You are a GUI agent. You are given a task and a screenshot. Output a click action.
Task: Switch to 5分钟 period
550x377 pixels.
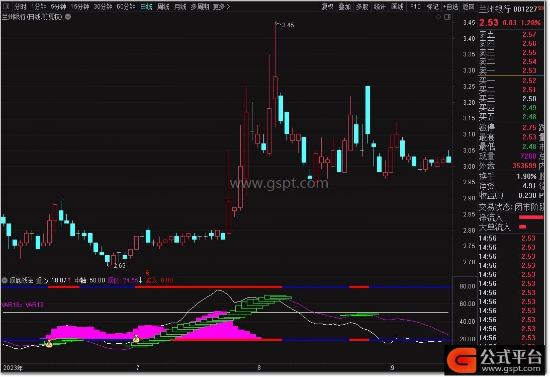58,7
